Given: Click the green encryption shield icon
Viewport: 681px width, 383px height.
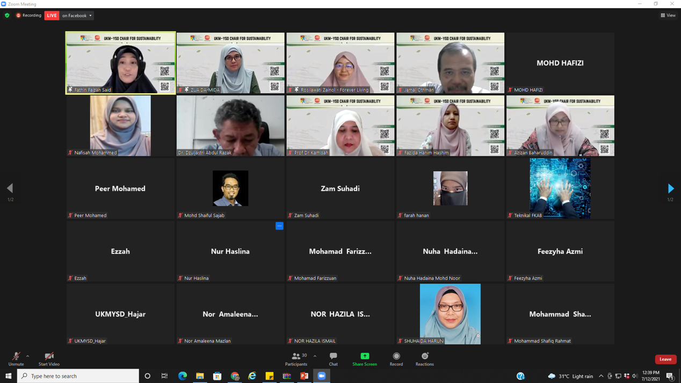Looking at the screenshot, I should coord(7,16).
